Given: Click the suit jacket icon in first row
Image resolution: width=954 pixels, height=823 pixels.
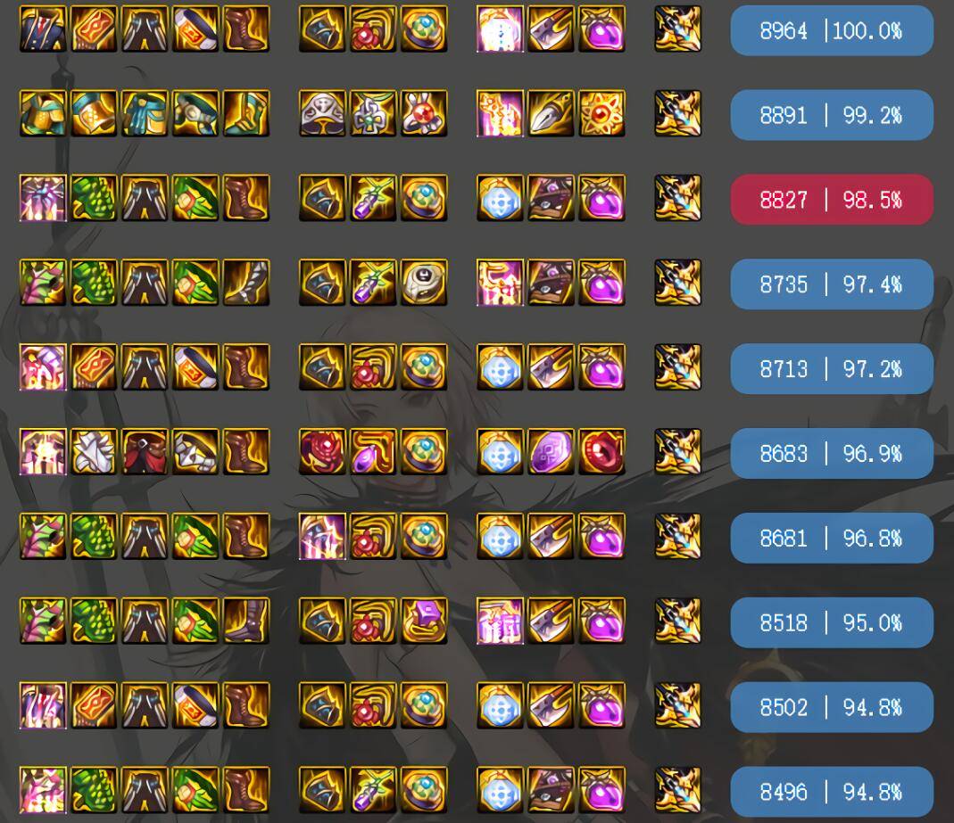Looking at the screenshot, I should click(x=43, y=29).
